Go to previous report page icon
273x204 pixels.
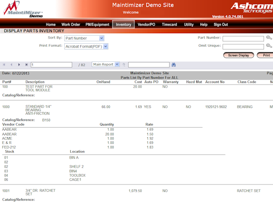[11, 65]
